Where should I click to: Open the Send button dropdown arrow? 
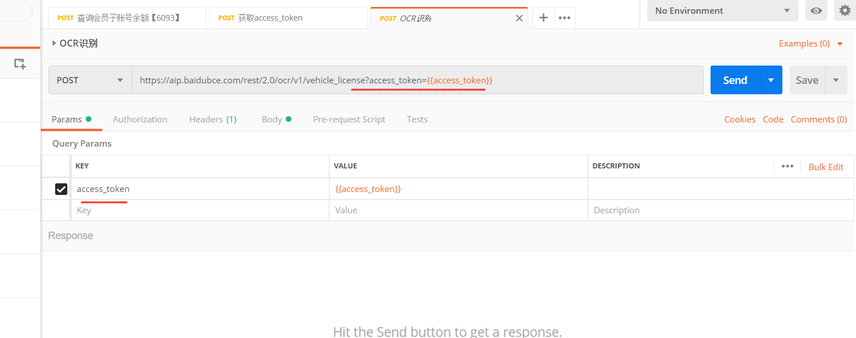point(771,80)
